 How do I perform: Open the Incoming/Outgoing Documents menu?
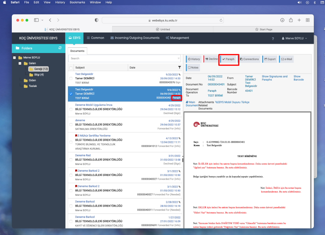134,38
